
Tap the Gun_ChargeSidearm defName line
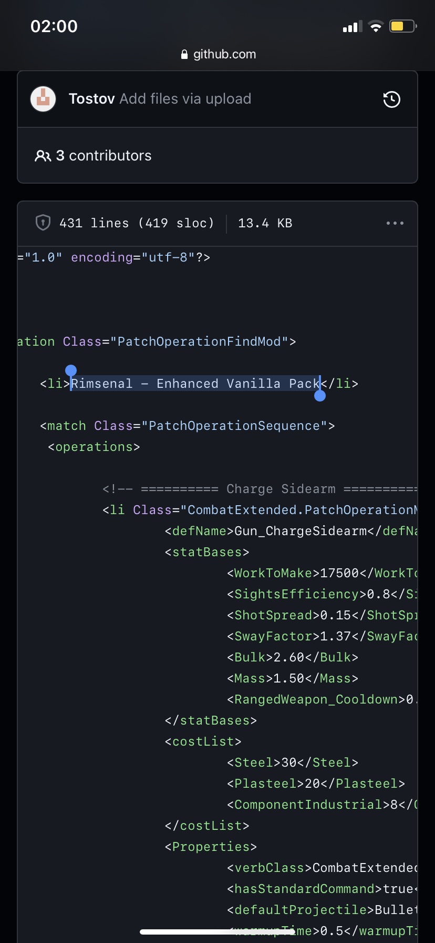[x=291, y=531]
